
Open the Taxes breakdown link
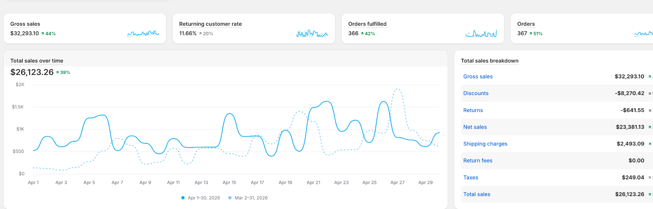[471, 177]
